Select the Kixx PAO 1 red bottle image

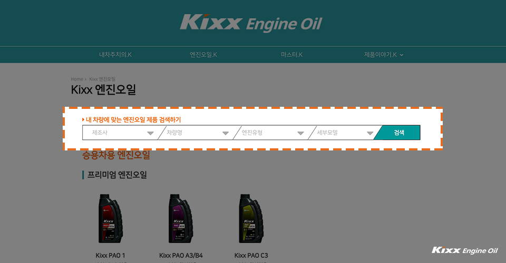pyautogui.click(x=110, y=218)
